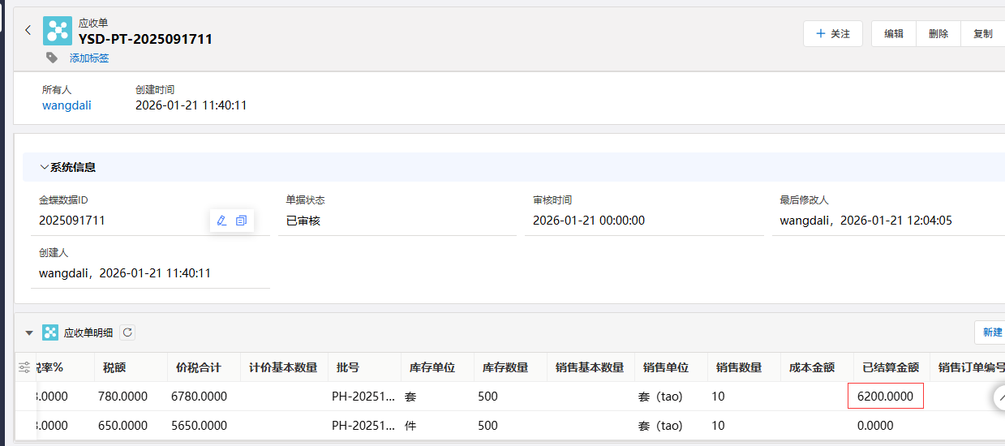Collapse the 系统信息 section

(x=45, y=167)
